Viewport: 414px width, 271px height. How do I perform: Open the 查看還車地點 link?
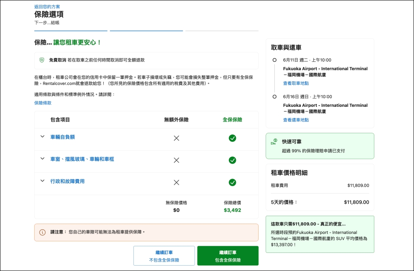296,120
